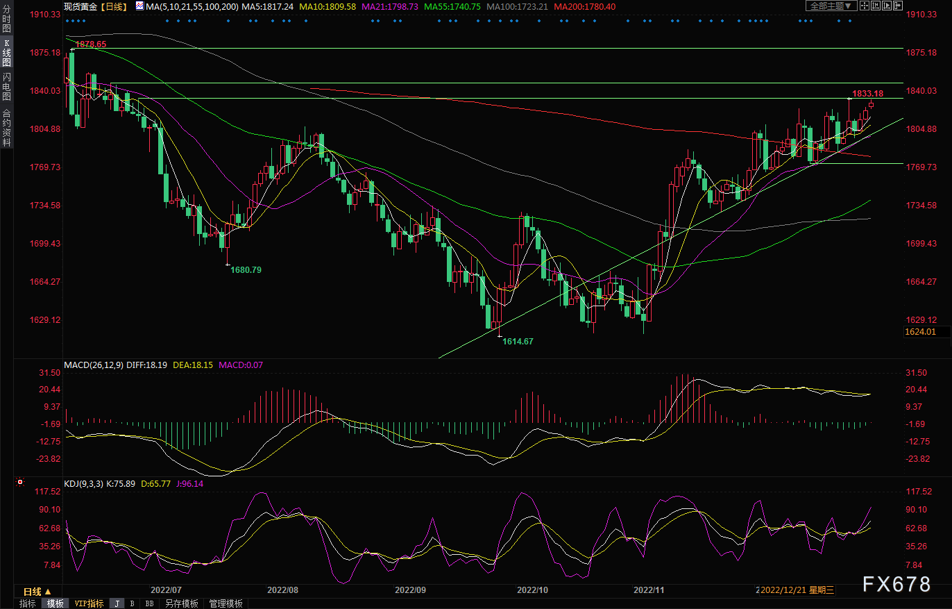Click the first blue dot event marker
This screenshot has width=952, height=609.
click(66, 20)
